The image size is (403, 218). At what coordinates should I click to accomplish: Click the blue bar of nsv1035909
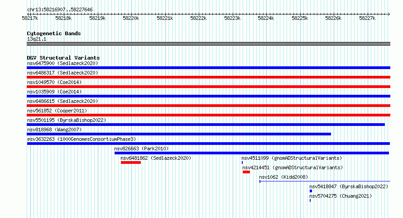[208, 96]
